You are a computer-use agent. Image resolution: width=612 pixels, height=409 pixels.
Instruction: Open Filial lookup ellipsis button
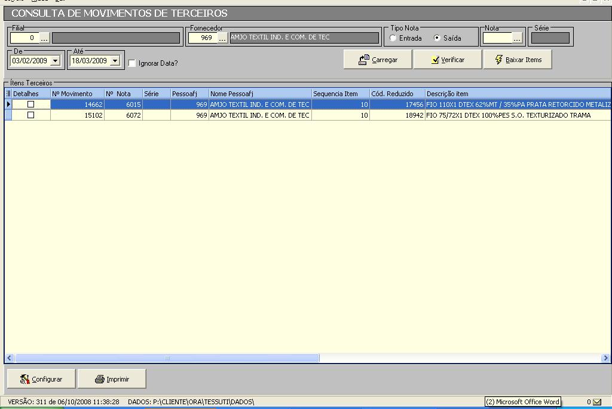(x=45, y=38)
